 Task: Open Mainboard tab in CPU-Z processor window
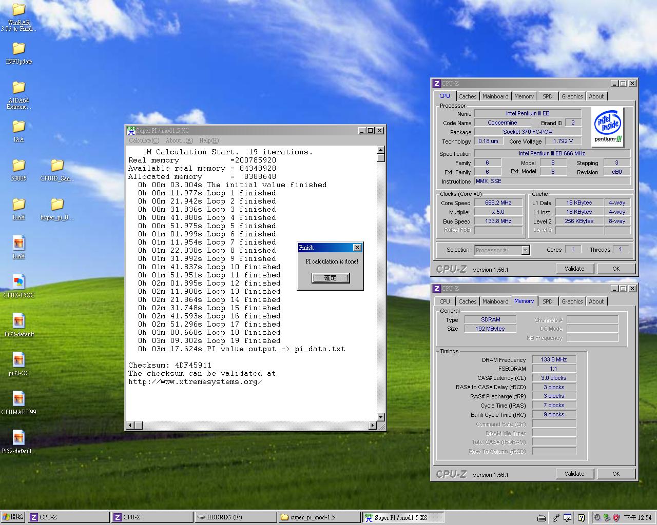tap(495, 96)
